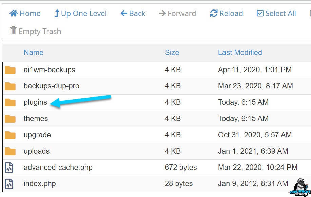Select the plugins folder name
This screenshot has height=197, width=311.
tap(36, 102)
